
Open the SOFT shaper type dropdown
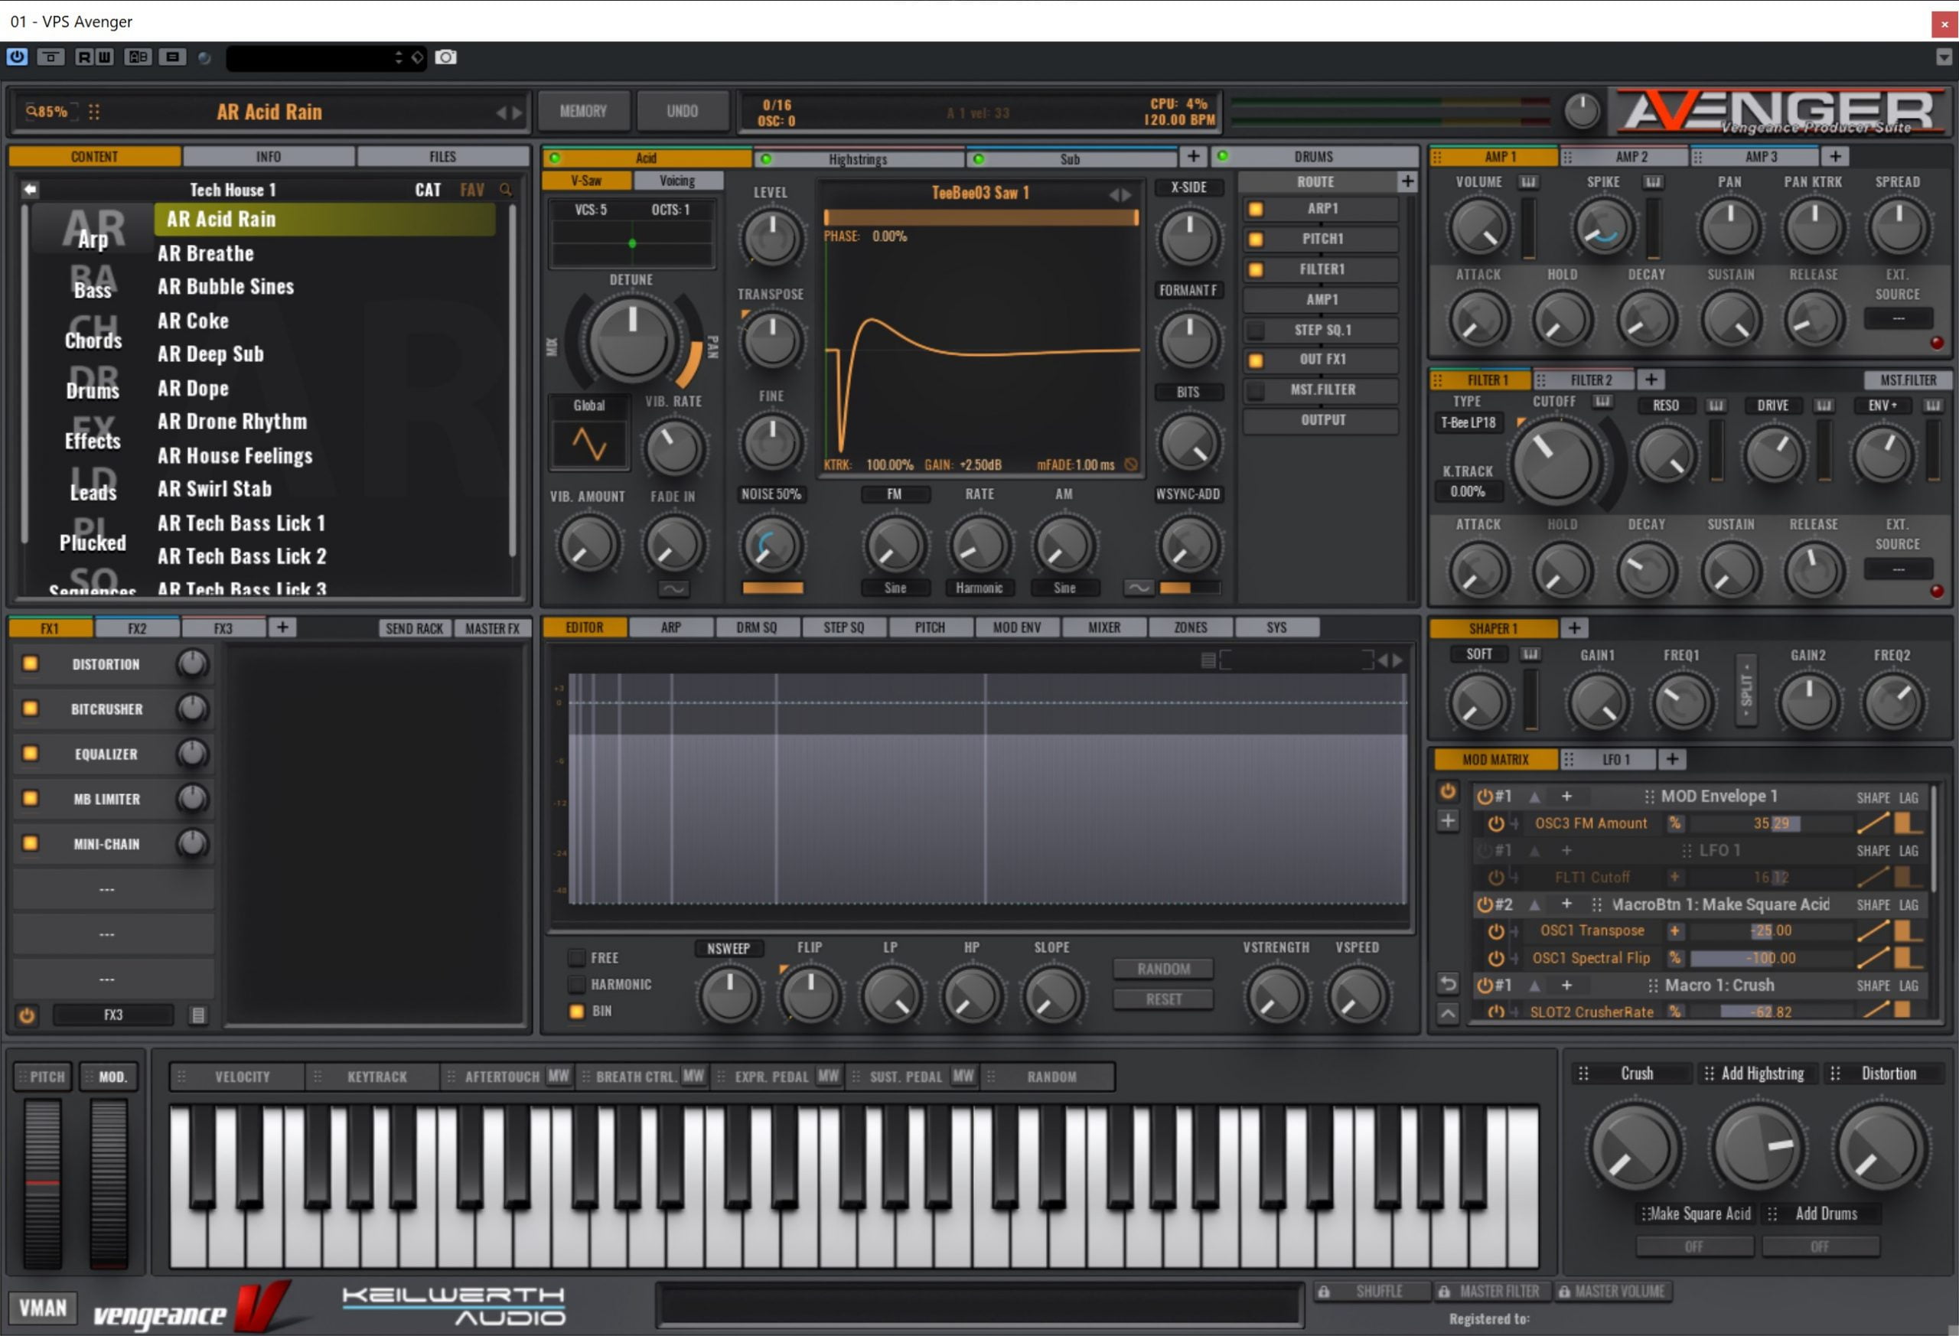coord(1478,654)
